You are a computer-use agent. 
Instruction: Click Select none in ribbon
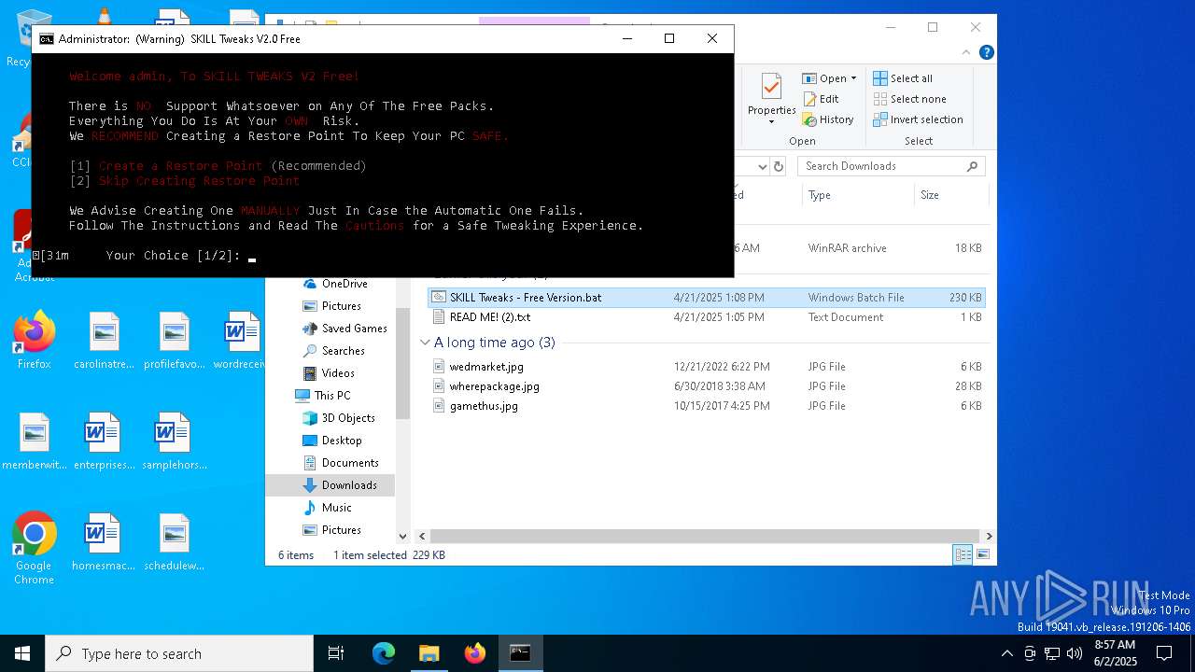pyautogui.click(x=909, y=99)
